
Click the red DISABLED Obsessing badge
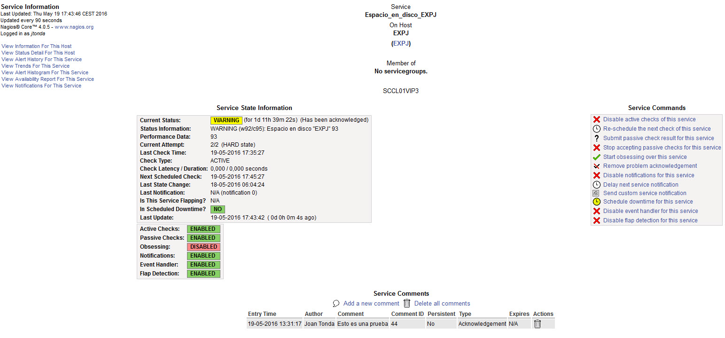203,247
